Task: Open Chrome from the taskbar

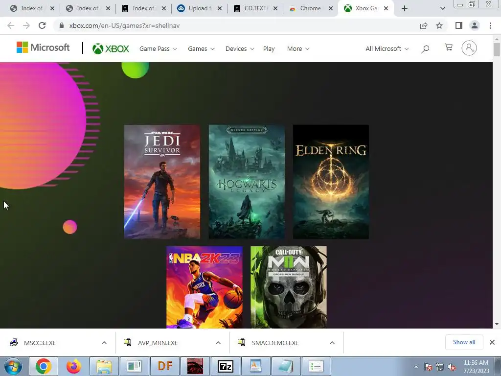Action: pos(44,366)
